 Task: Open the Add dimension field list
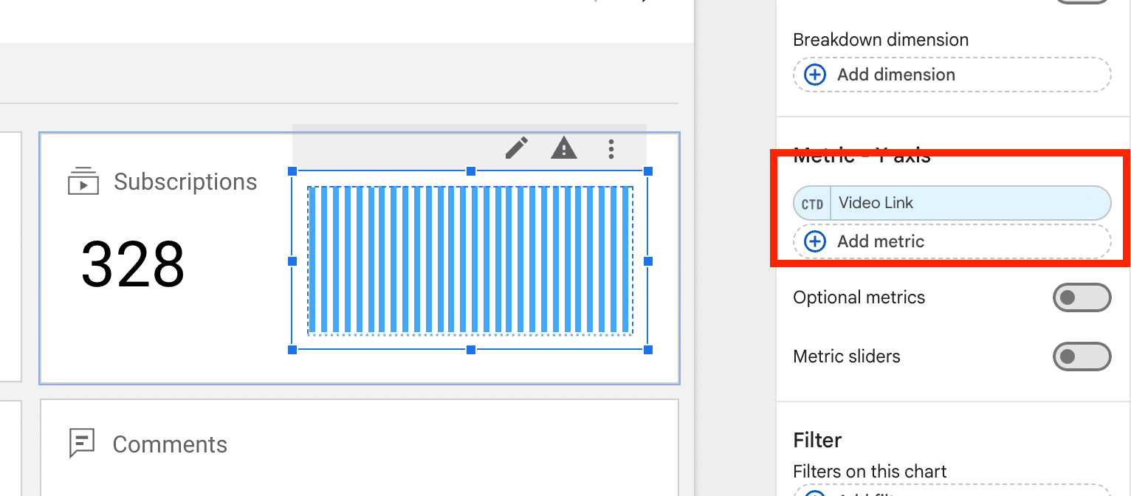[x=952, y=75]
